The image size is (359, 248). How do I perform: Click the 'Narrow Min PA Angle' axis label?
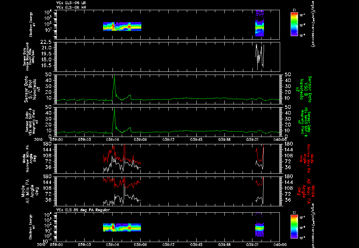coord(29,158)
